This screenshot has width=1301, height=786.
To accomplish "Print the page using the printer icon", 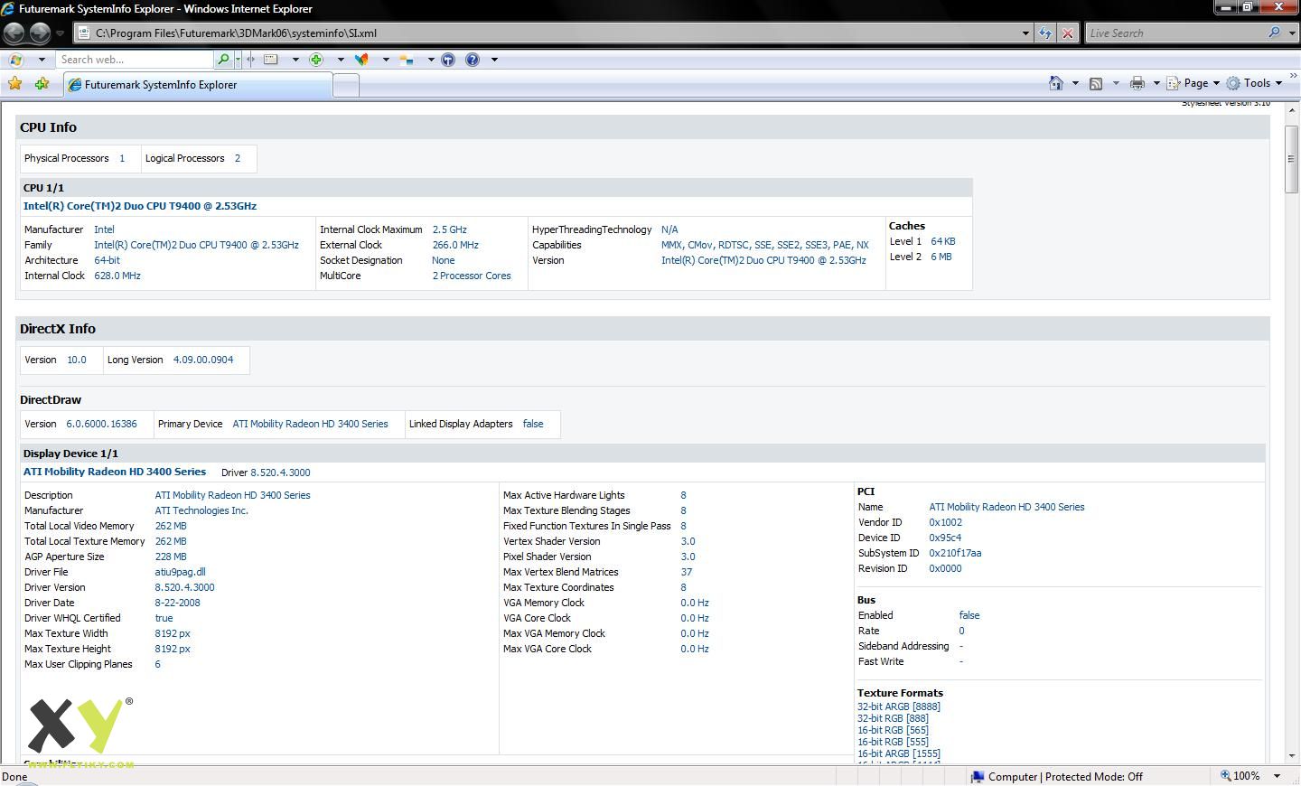I will (x=1137, y=83).
